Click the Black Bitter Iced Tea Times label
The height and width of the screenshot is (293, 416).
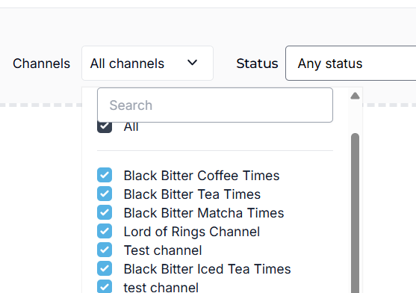tap(207, 269)
